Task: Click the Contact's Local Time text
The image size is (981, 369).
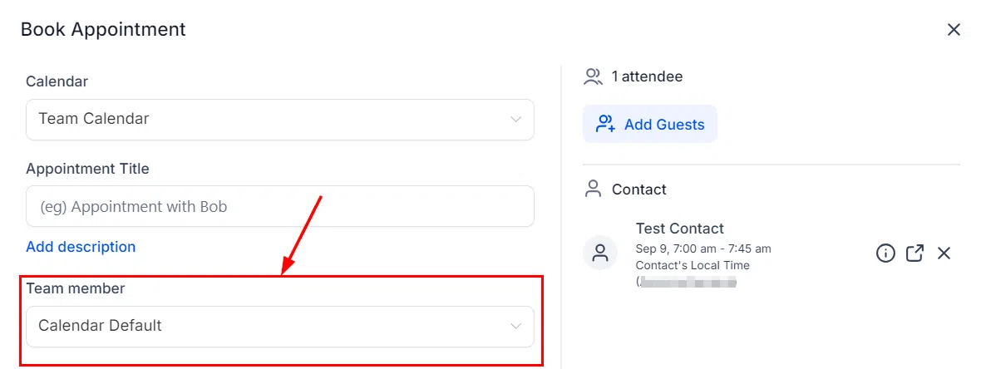Action: 693,265
